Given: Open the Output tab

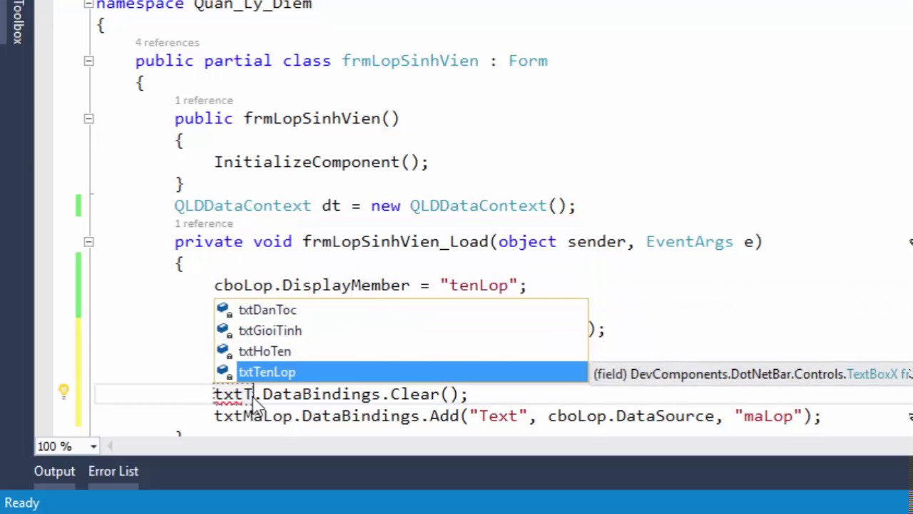Looking at the screenshot, I should pos(54,471).
